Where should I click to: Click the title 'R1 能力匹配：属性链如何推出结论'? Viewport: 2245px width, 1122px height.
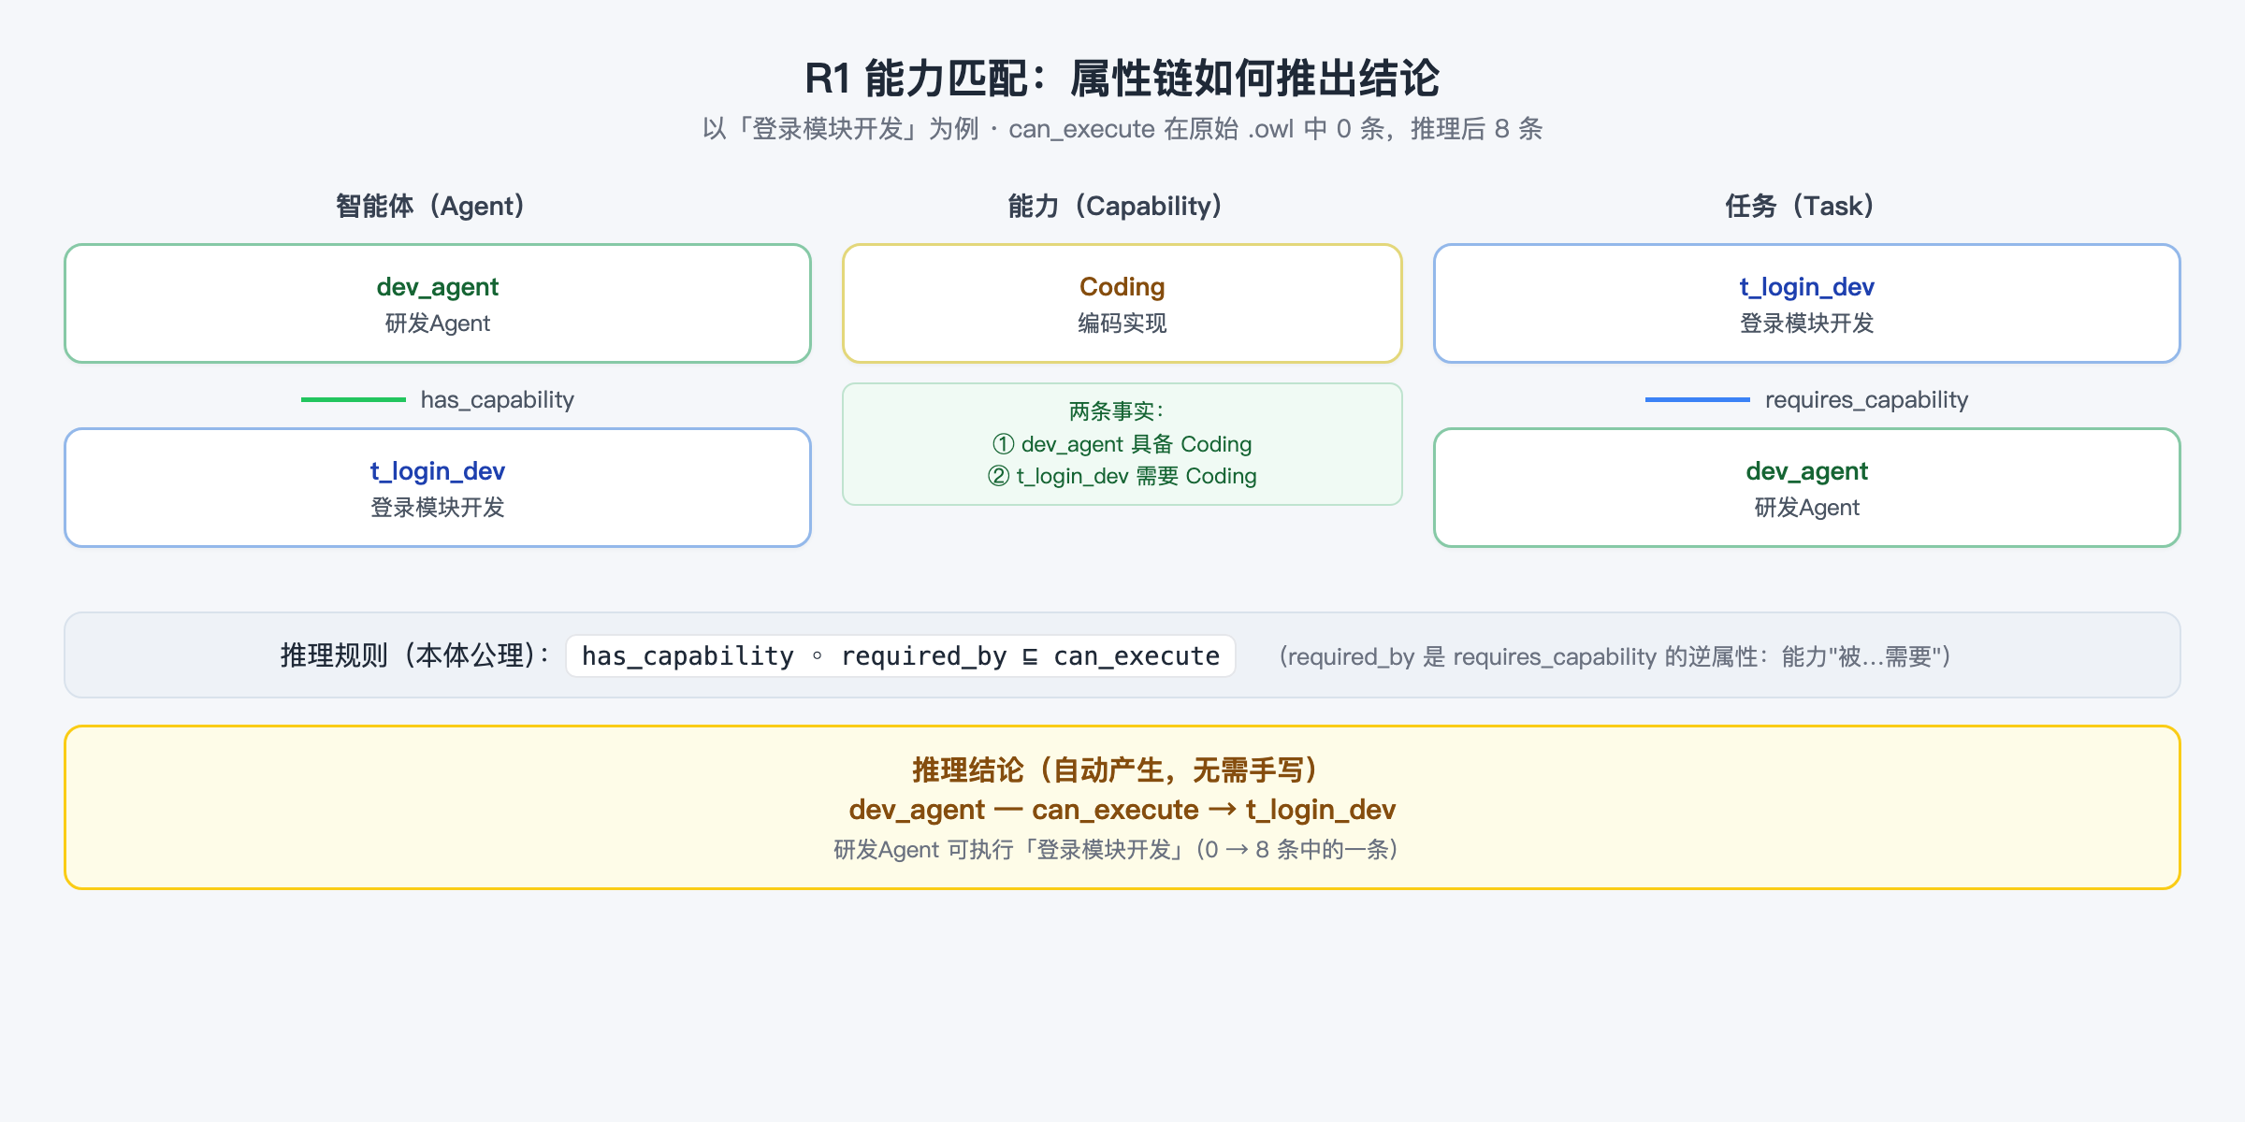[1122, 78]
